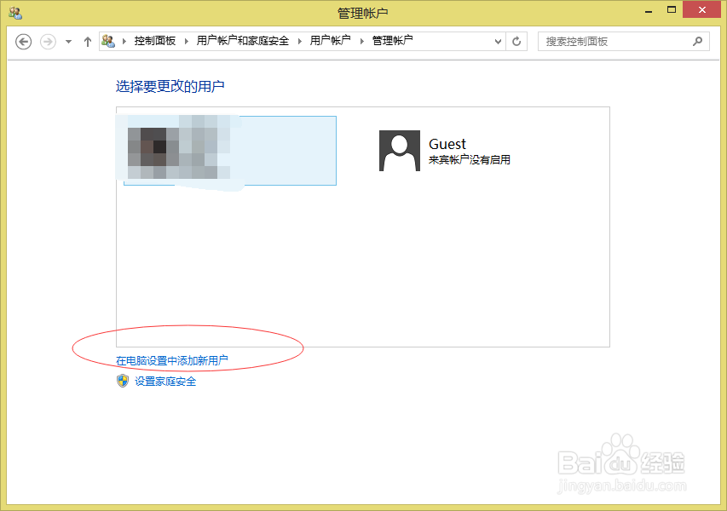This screenshot has width=727, height=511.
Task: Click the refresh icon in the address bar
Action: point(516,40)
